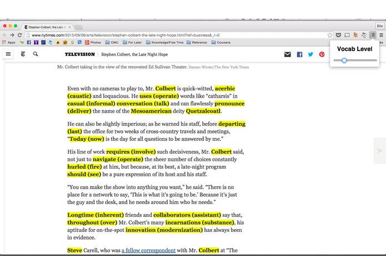Viewport: 386px width, 274px height.
Task: Open the orange face extension icon
Action: [355, 35]
